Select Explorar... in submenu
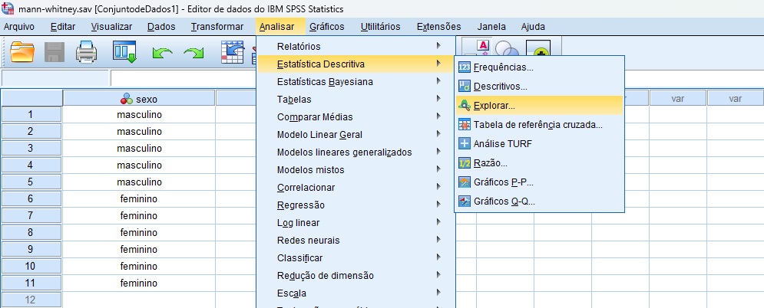The width and height of the screenshot is (764, 308). pos(539,106)
